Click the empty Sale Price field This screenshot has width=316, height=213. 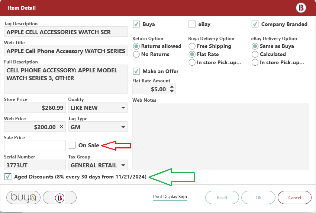pos(35,146)
